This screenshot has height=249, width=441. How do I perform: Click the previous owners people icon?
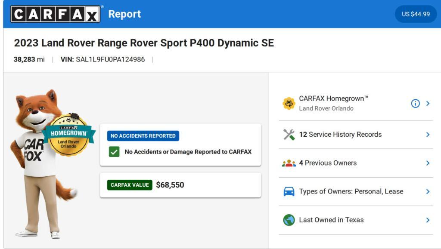point(289,163)
